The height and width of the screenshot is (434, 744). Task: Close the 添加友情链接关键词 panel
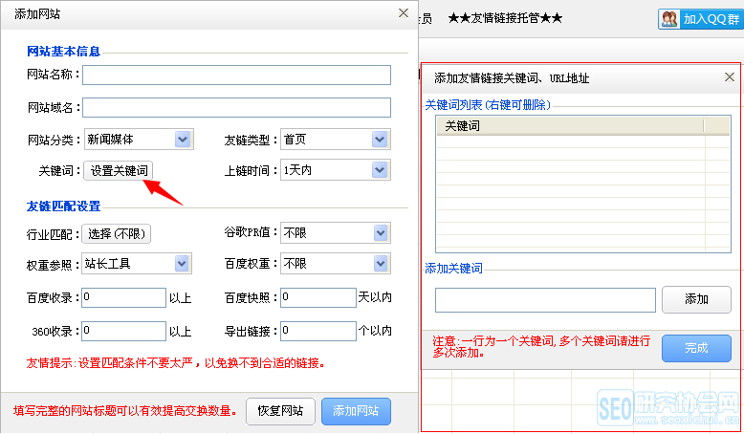729,77
